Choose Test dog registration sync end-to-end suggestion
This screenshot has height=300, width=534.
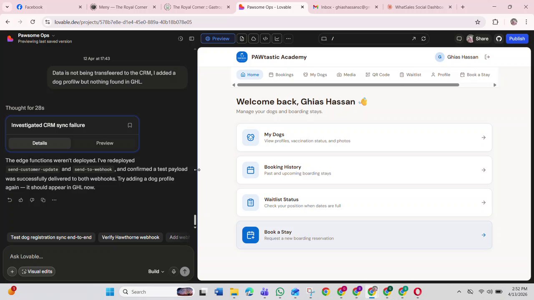click(x=51, y=237)
